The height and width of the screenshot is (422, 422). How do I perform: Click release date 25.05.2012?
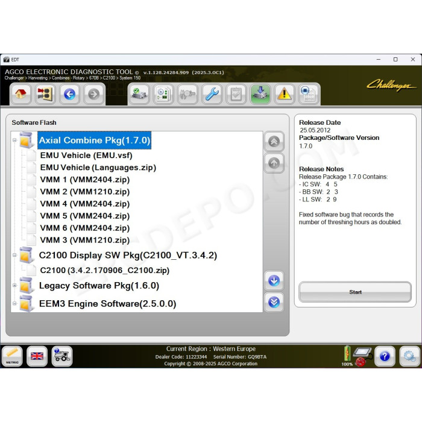[315, 130]
